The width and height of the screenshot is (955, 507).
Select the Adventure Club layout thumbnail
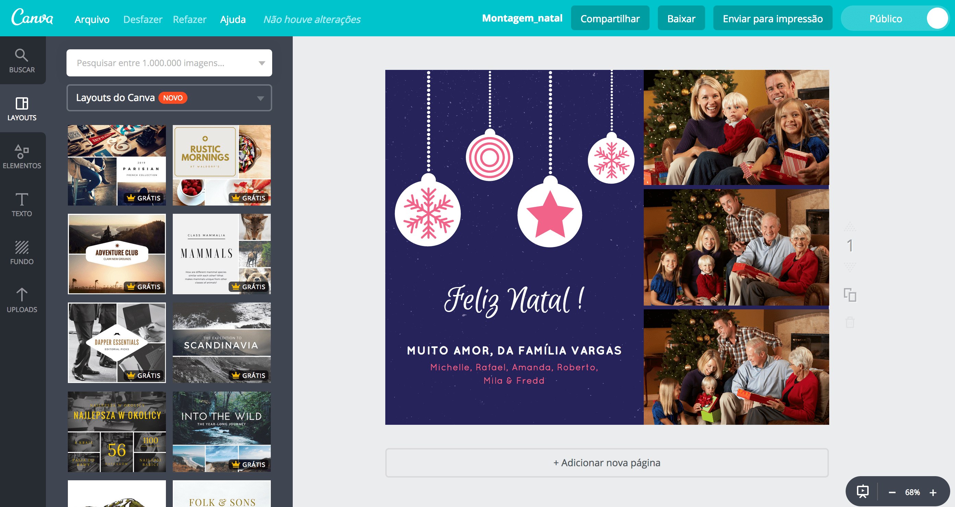click(117, 254)
